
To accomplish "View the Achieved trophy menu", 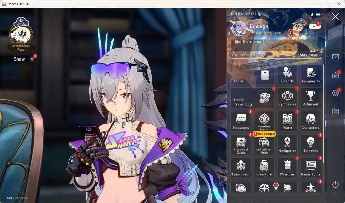I will (310, 98).
